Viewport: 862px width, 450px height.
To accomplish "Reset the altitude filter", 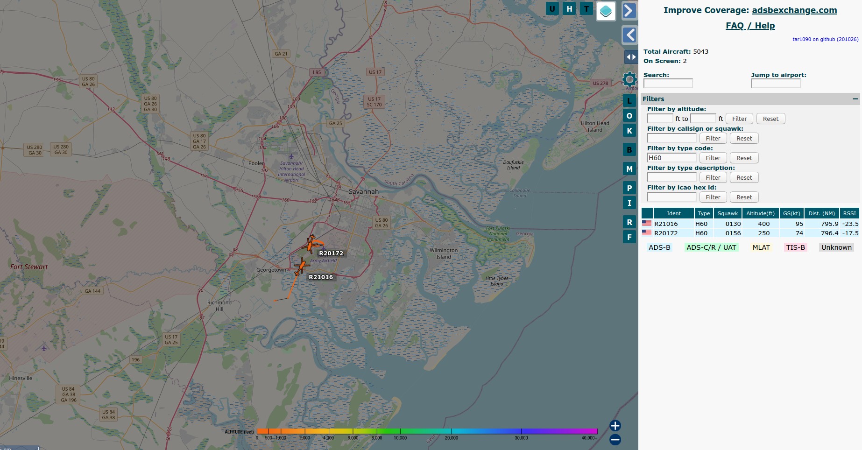I will pos(770,119).
